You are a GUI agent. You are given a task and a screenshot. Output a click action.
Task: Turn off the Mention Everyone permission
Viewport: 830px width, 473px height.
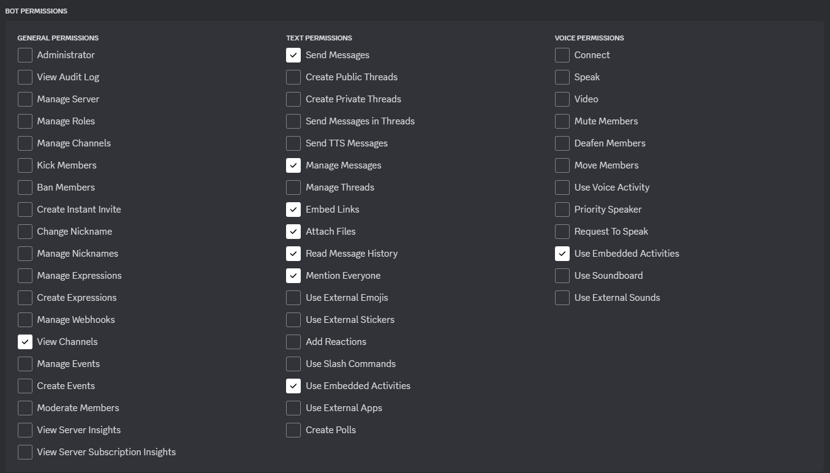click(293, 275)
